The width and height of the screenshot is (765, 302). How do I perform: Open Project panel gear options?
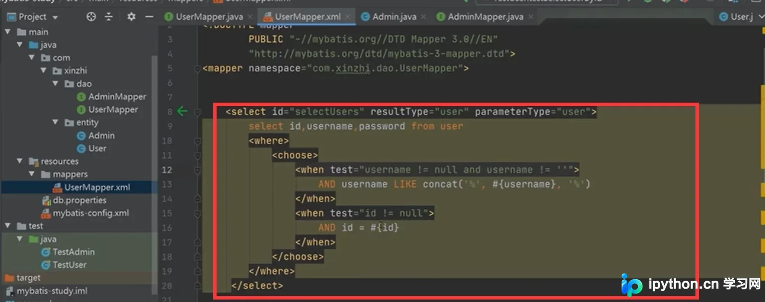click(x=131, y=17)
